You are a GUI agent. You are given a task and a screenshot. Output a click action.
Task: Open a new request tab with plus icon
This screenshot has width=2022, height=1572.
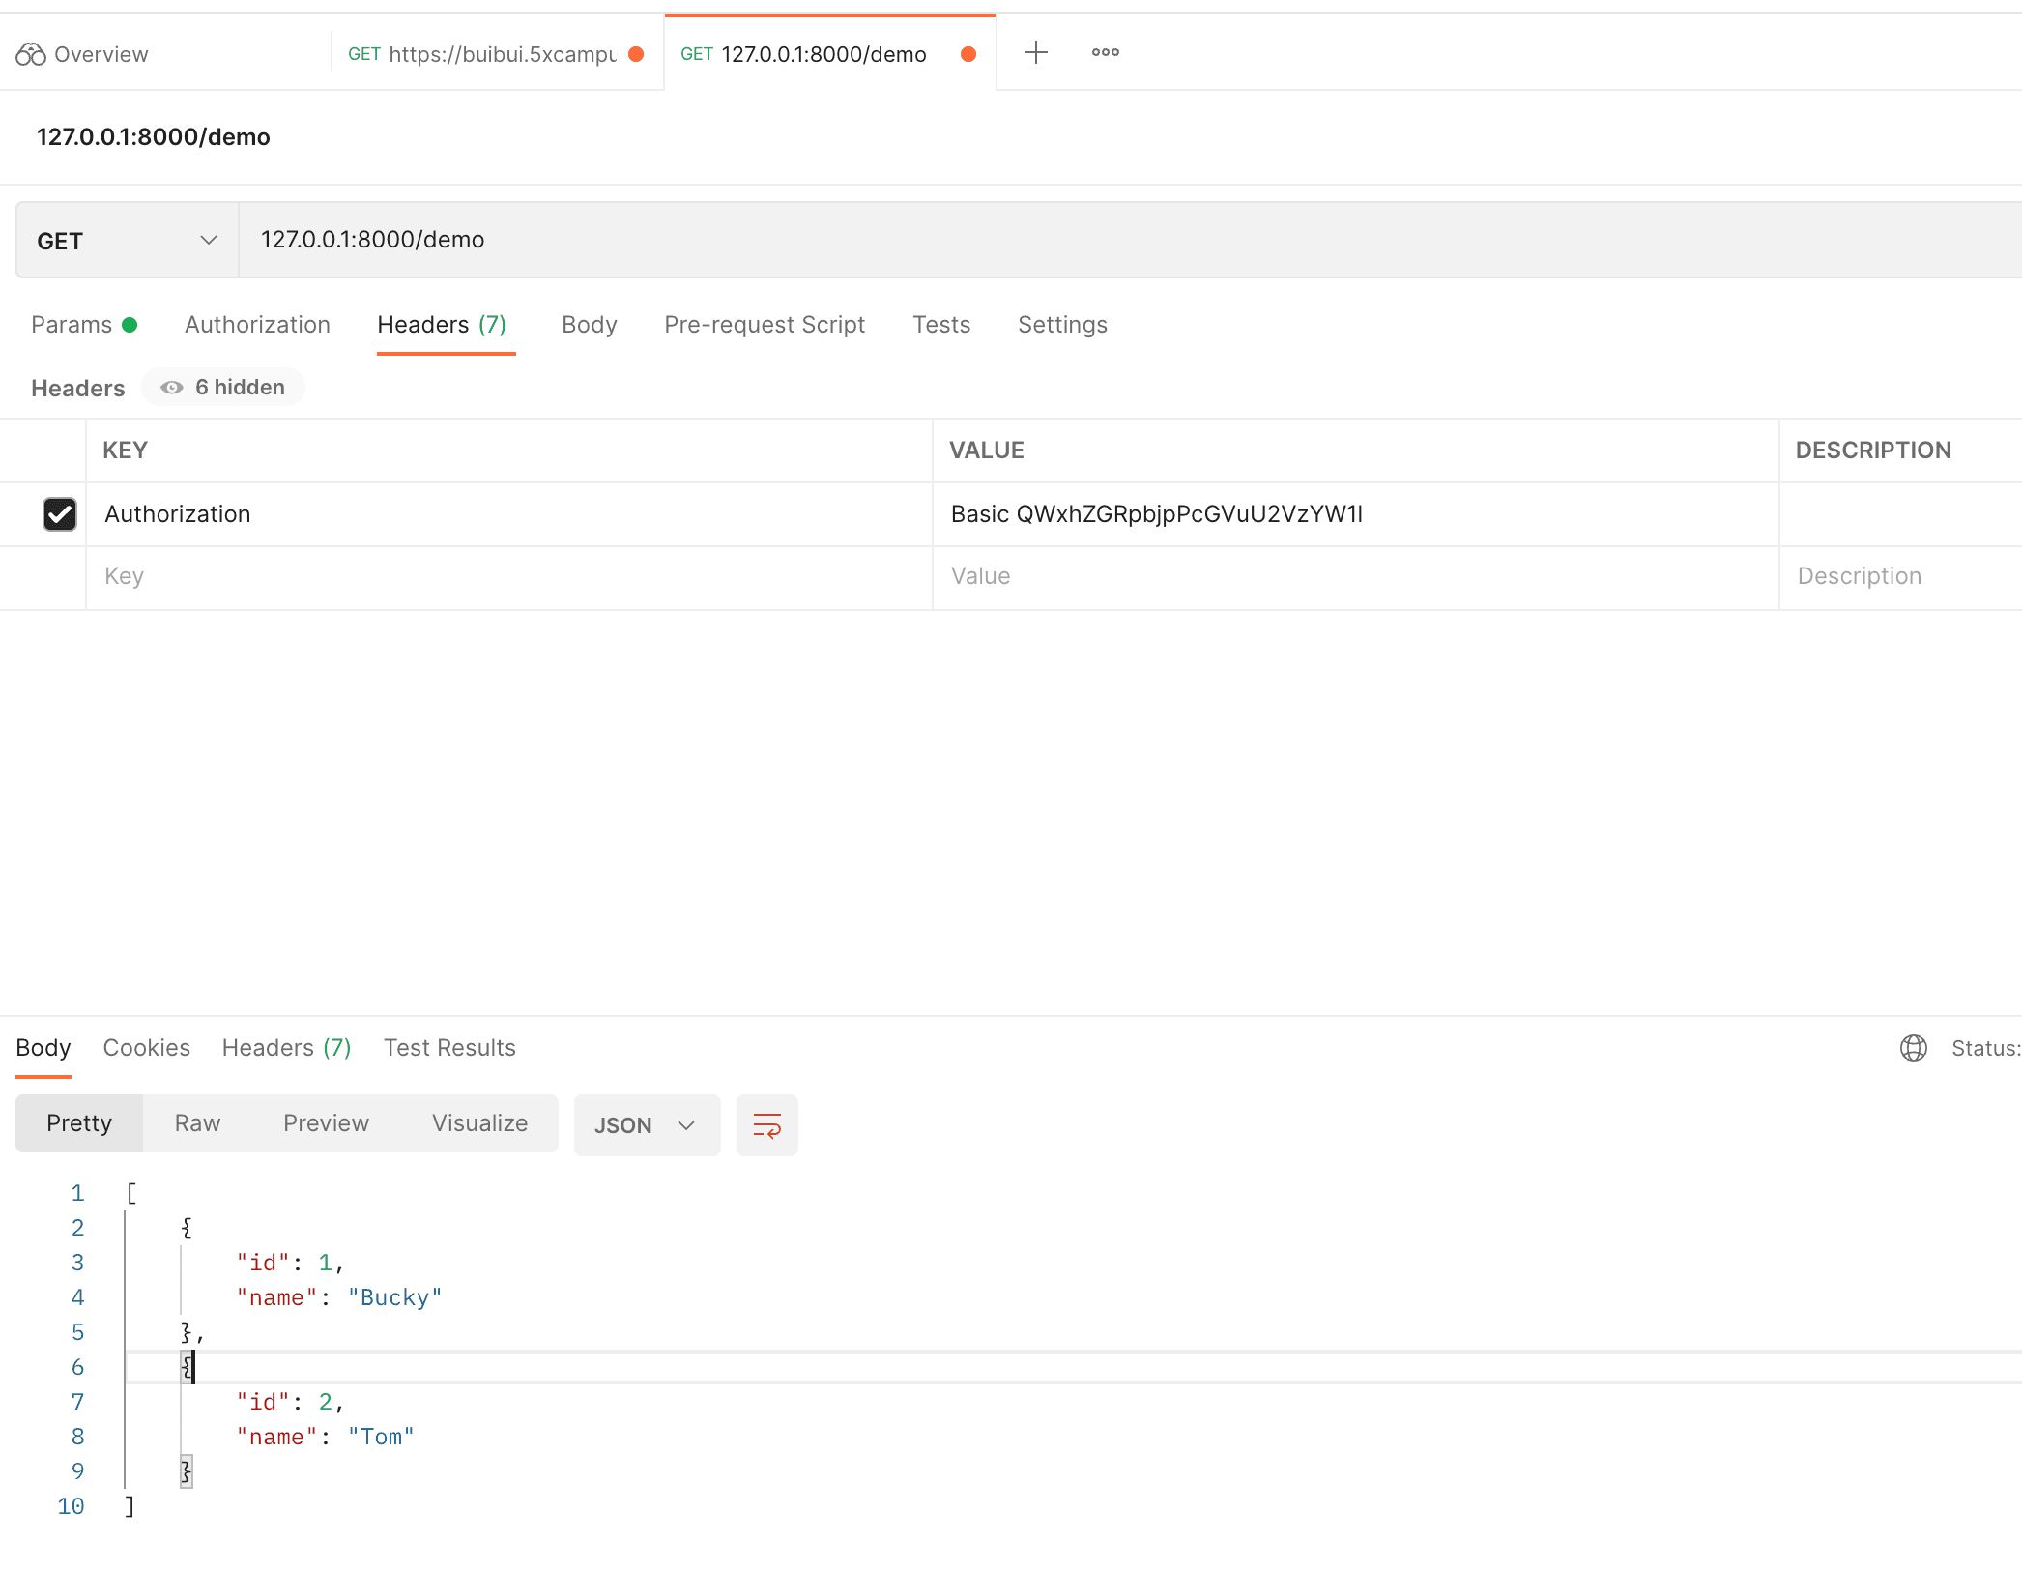(x=1035, y=52)
